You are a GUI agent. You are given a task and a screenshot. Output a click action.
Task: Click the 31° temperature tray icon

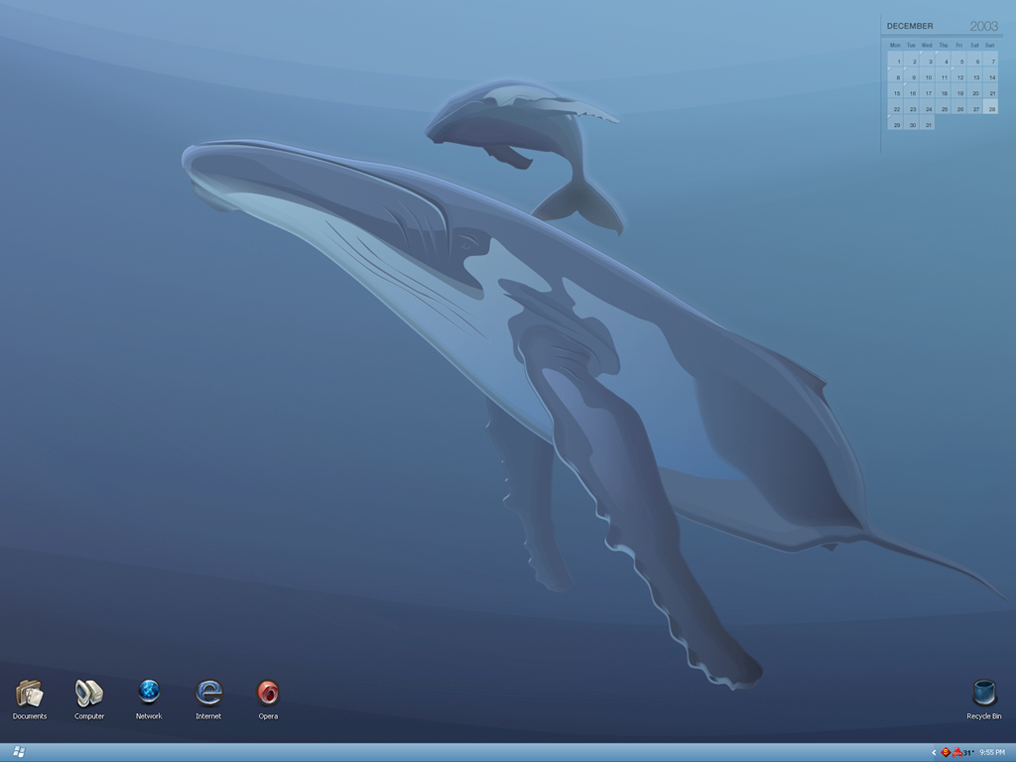coord(968,753)
